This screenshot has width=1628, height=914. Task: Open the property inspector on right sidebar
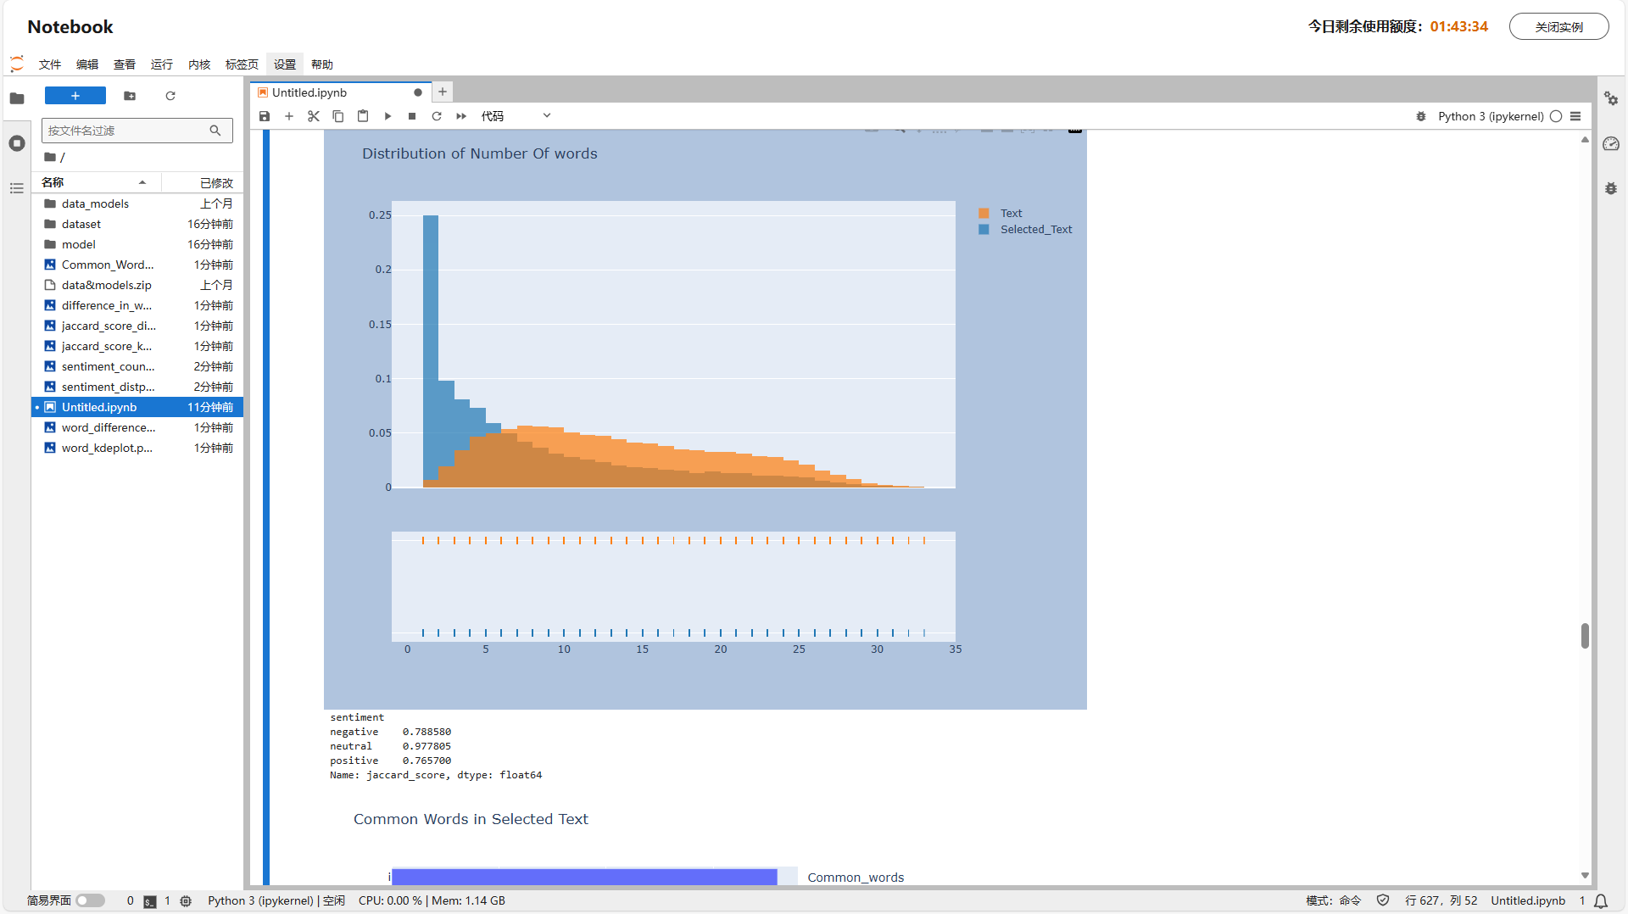click(1611, 99)
